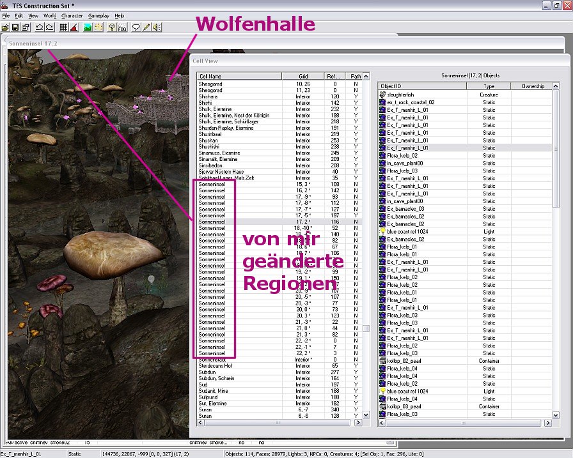
Task: Click the Redo arrow icon
Action: point(49,27)
